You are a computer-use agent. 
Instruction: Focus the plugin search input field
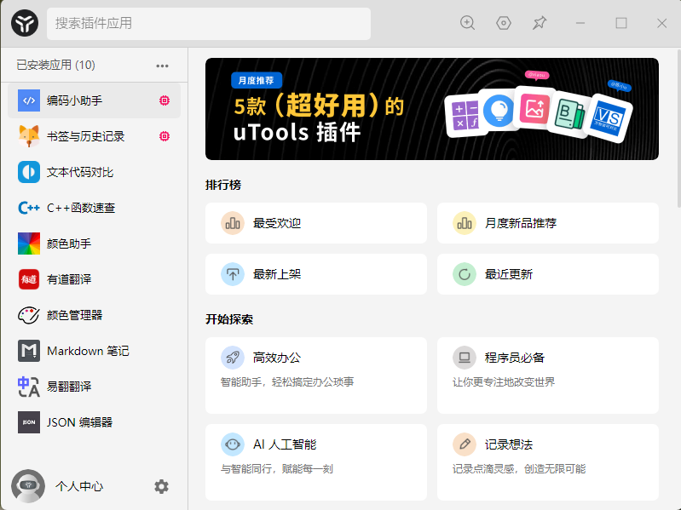(209, 24)
